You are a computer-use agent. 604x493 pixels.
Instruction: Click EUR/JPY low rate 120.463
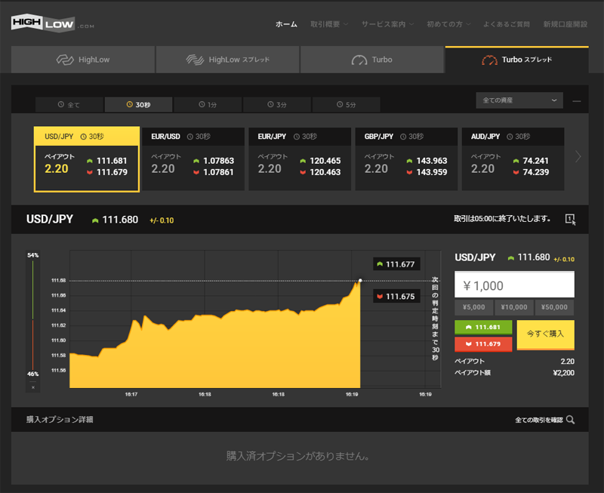coord(325,172)
